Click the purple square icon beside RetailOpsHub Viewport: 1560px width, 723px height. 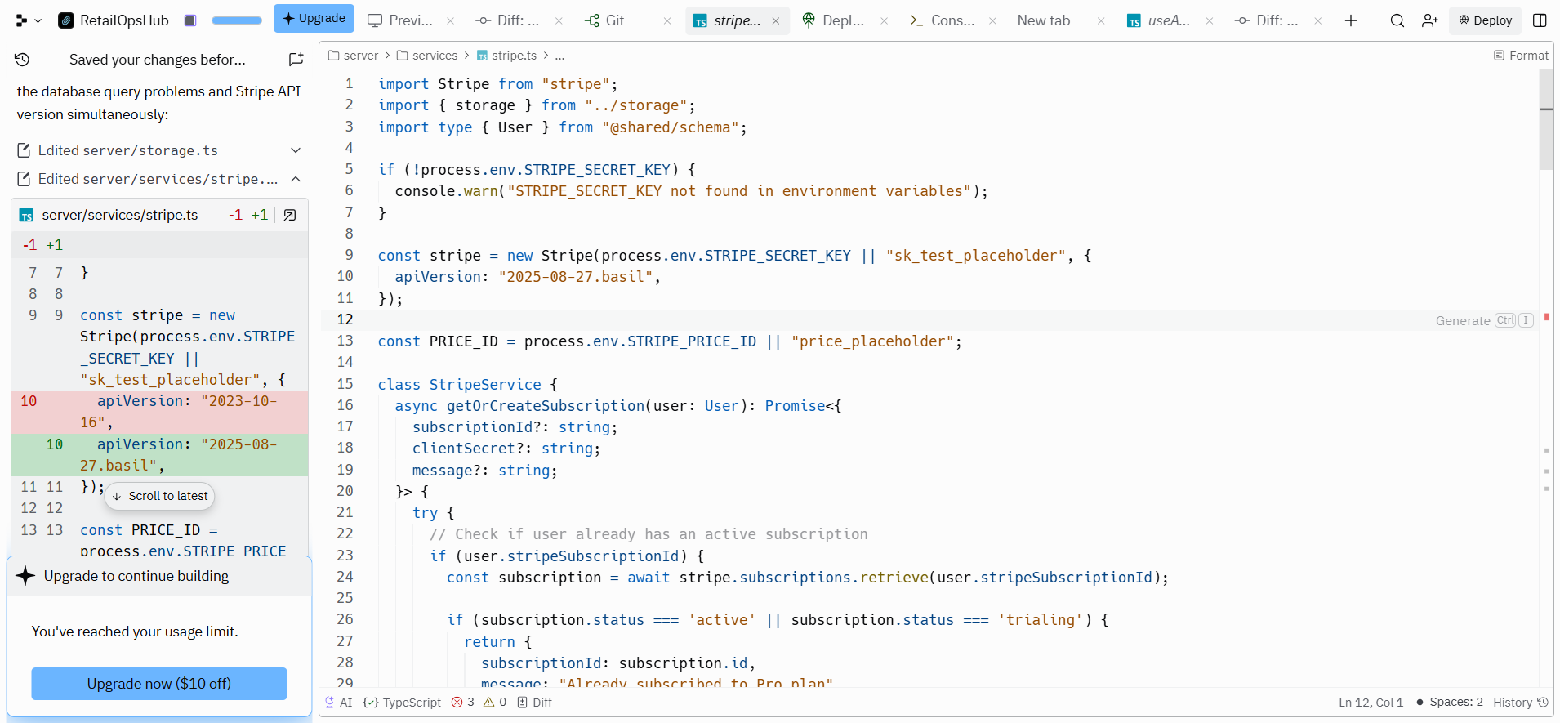190,20
